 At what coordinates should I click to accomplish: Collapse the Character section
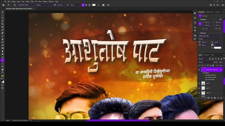199,33
